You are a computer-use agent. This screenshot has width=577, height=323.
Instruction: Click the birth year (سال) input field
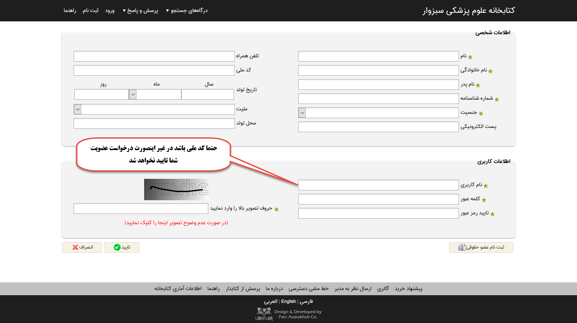208,94
